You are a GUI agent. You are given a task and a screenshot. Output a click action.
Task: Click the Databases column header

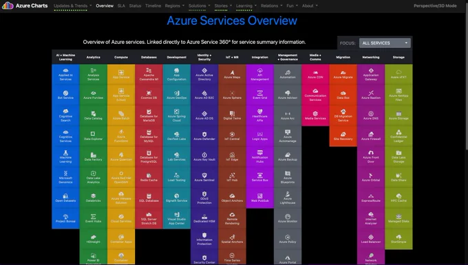[x=149, y=57]
